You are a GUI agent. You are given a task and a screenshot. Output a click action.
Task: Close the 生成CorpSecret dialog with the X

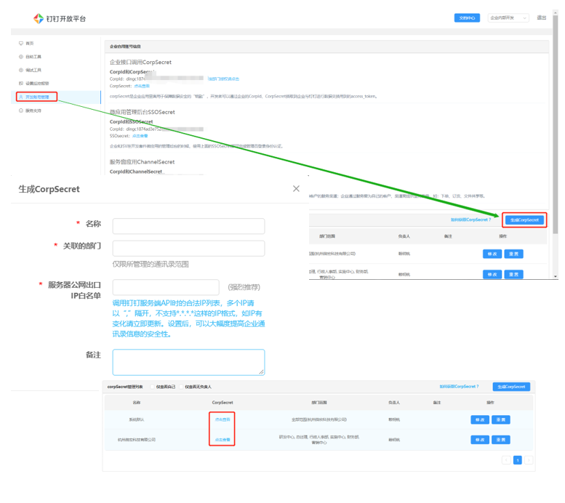click(x=296, y=189)
